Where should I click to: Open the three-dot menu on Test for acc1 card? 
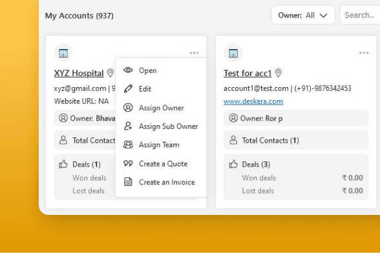pos(364,53)
